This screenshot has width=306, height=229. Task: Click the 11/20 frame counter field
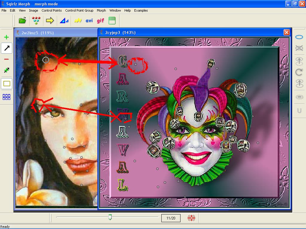click(x=171, y=218)
